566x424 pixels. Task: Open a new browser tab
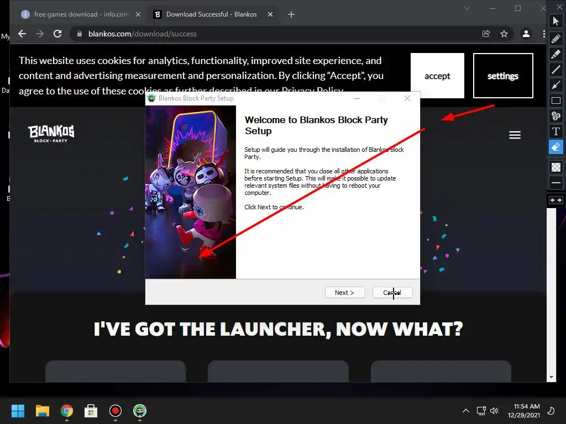coord(291,14)
